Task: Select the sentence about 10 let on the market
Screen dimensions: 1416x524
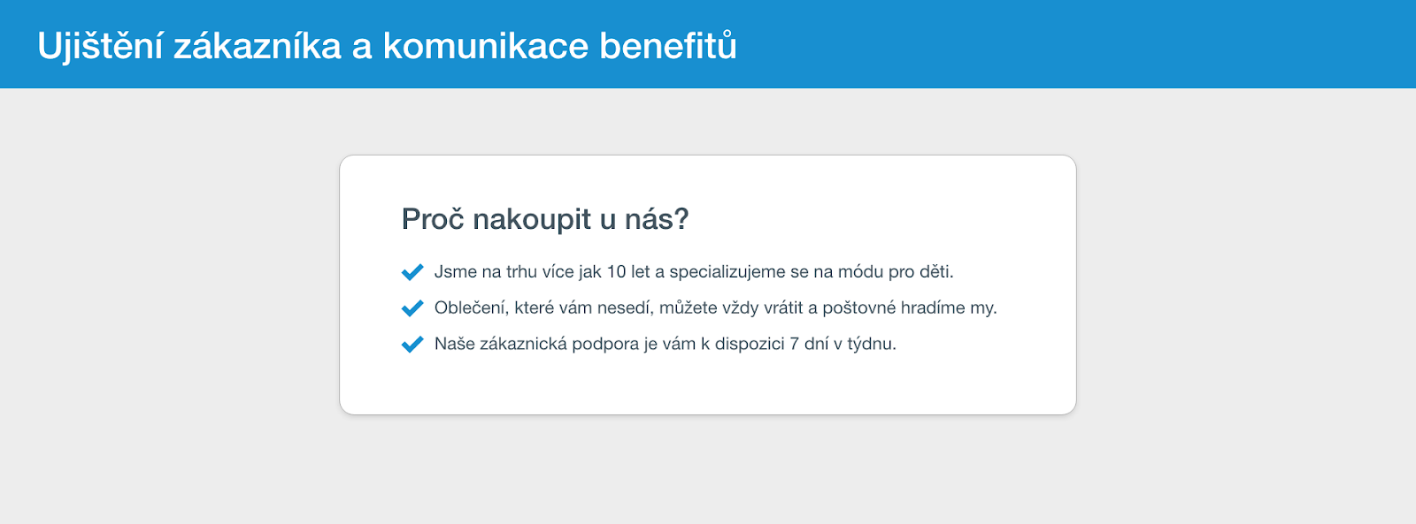Action: (x=694, y=272)
